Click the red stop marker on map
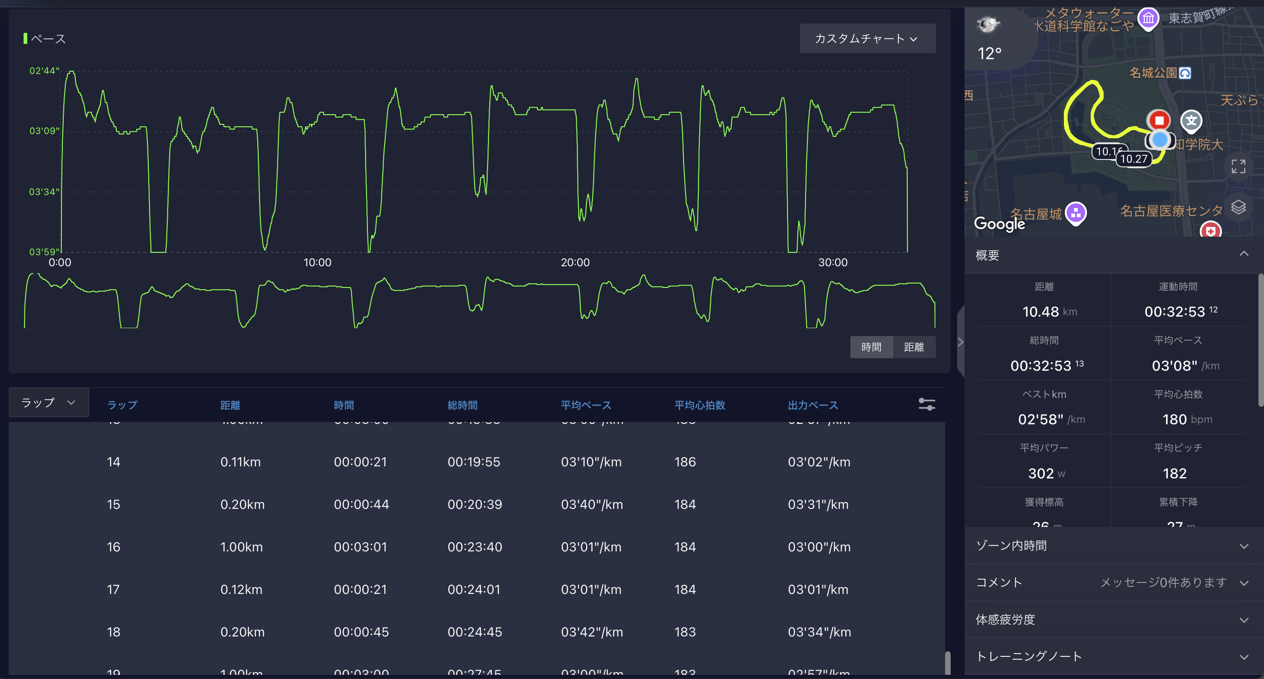 [x=1159, y=120]
